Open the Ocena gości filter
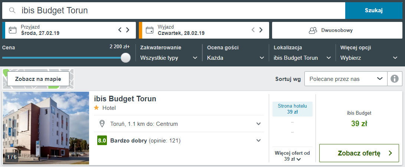This screenshot has width=405, height=167. pos(235,58)
